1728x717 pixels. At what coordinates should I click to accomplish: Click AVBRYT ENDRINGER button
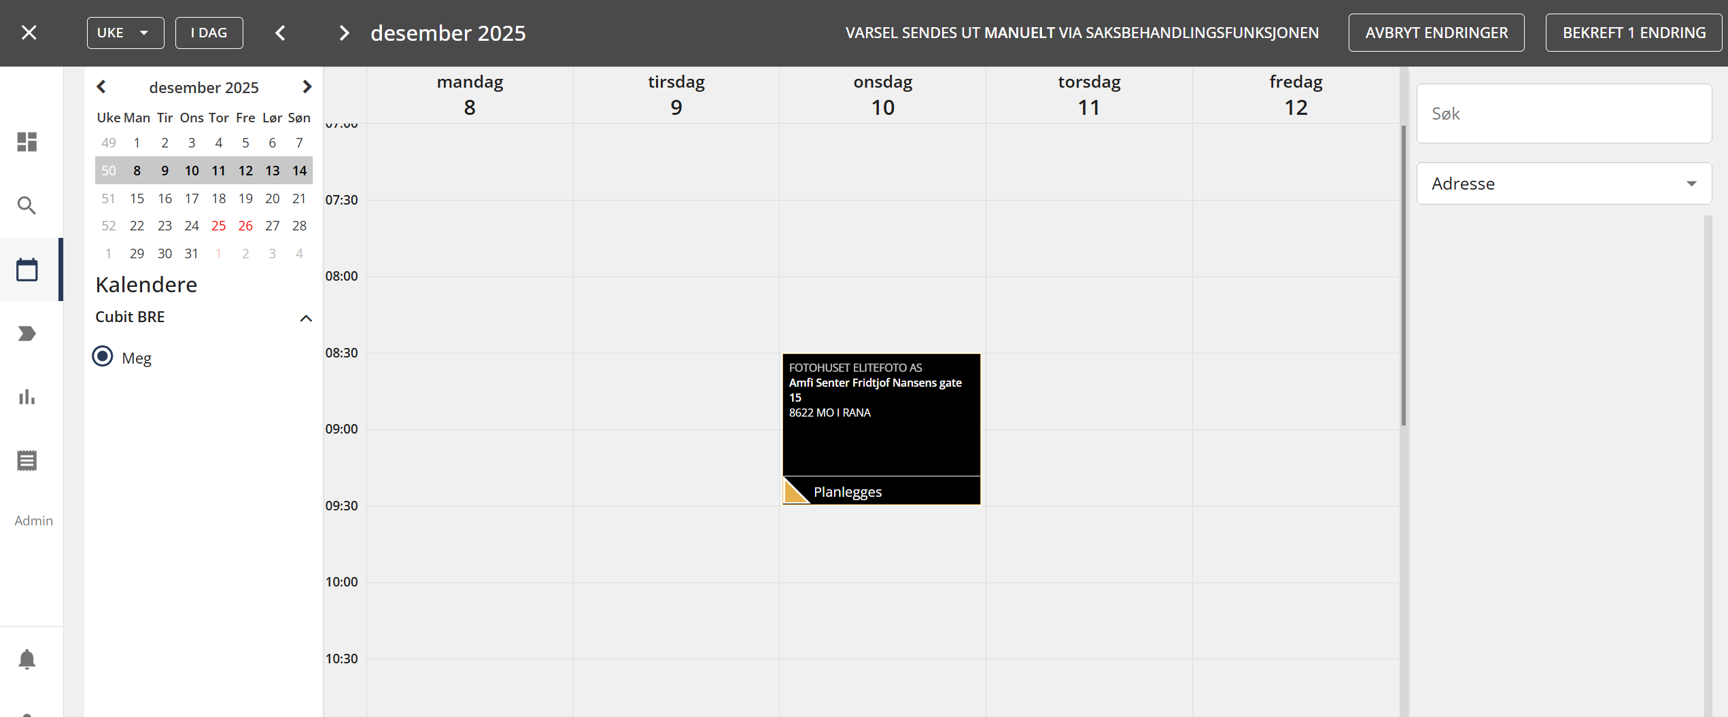(x=1436, y=33)
